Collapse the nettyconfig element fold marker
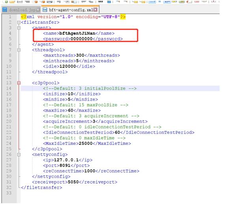235x204 pixels. (x=19, y=155)
